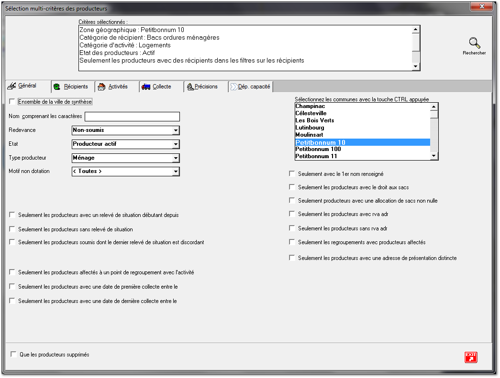Tick Seulement les producteurs sans relevé de situation
Image resolution: width=500 pixels, height=378 pixels.
pos(12,229)
